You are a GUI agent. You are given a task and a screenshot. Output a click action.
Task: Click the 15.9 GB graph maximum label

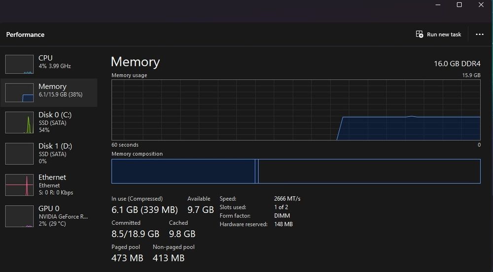(471, 75)
